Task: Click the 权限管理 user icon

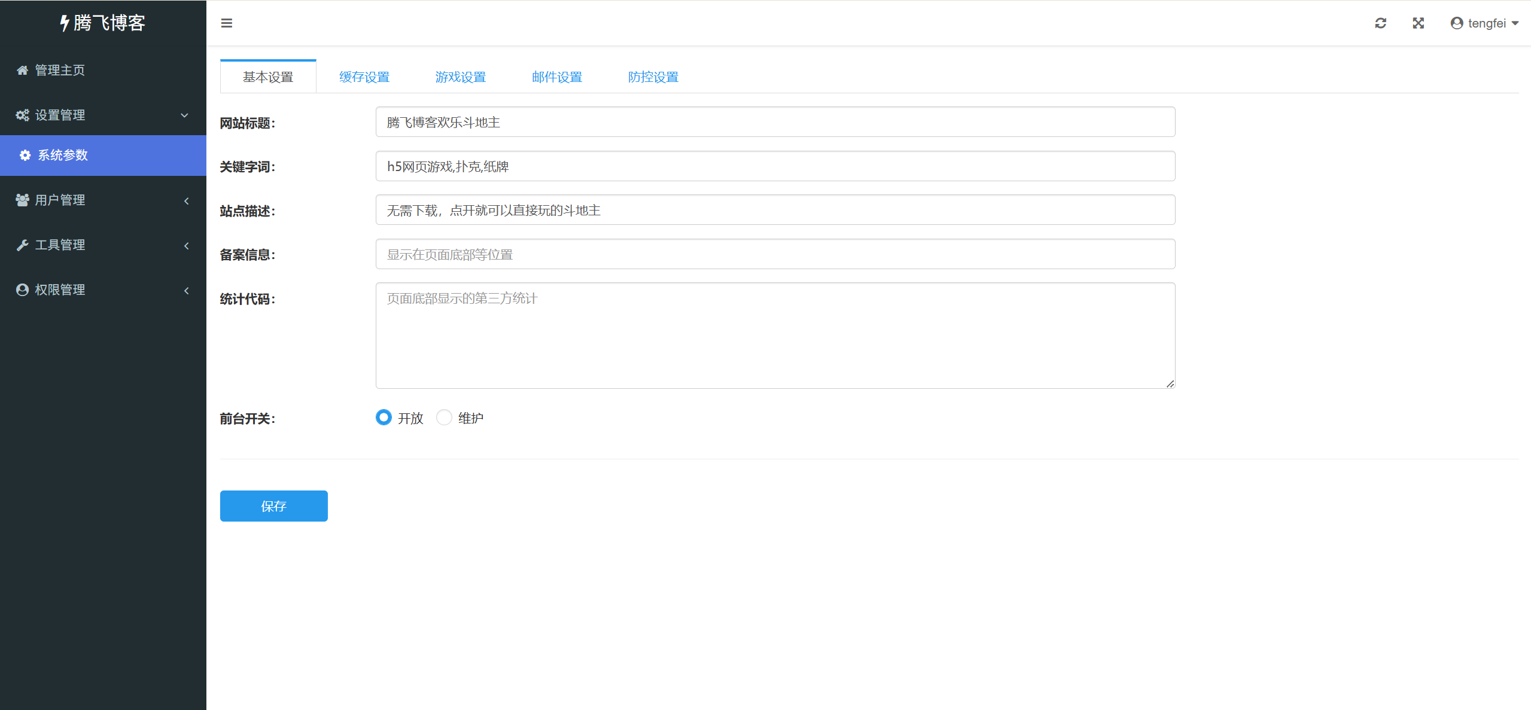Action: [22, 290]
